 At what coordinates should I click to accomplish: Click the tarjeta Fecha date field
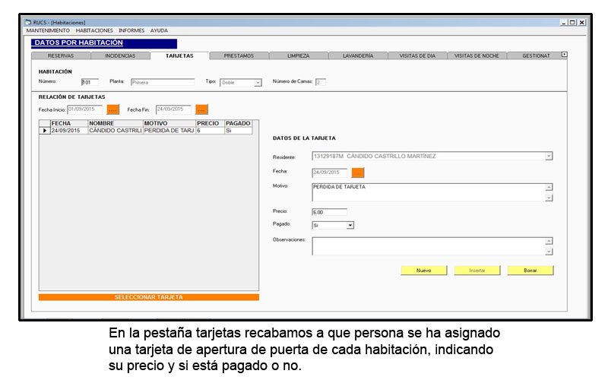(x=330, y=173)
